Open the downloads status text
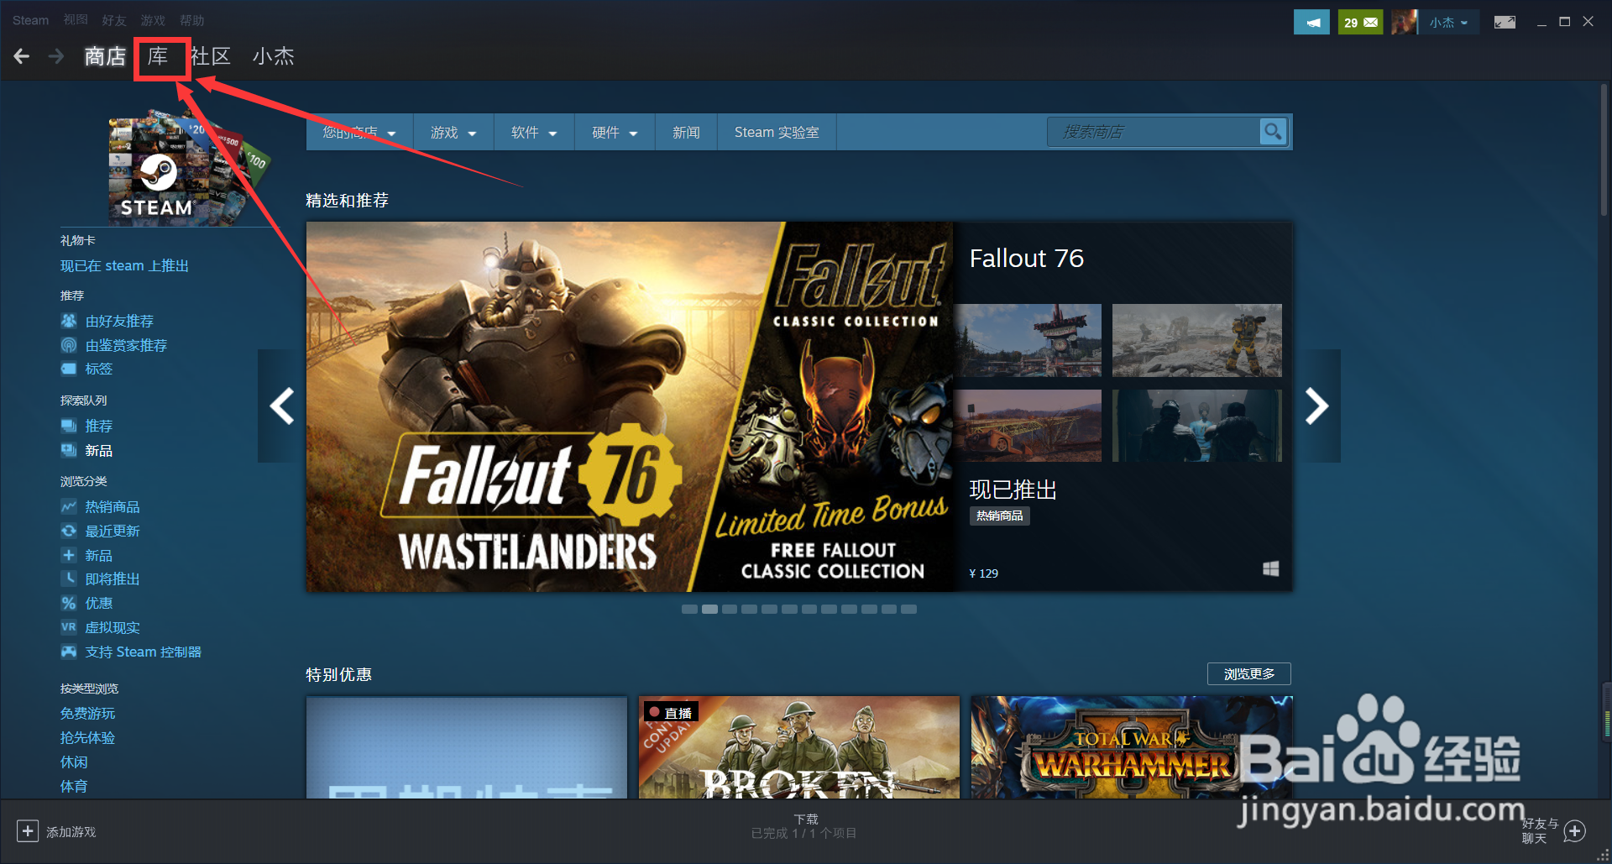This screenshot has height=864, width=1612. (804, 826)
